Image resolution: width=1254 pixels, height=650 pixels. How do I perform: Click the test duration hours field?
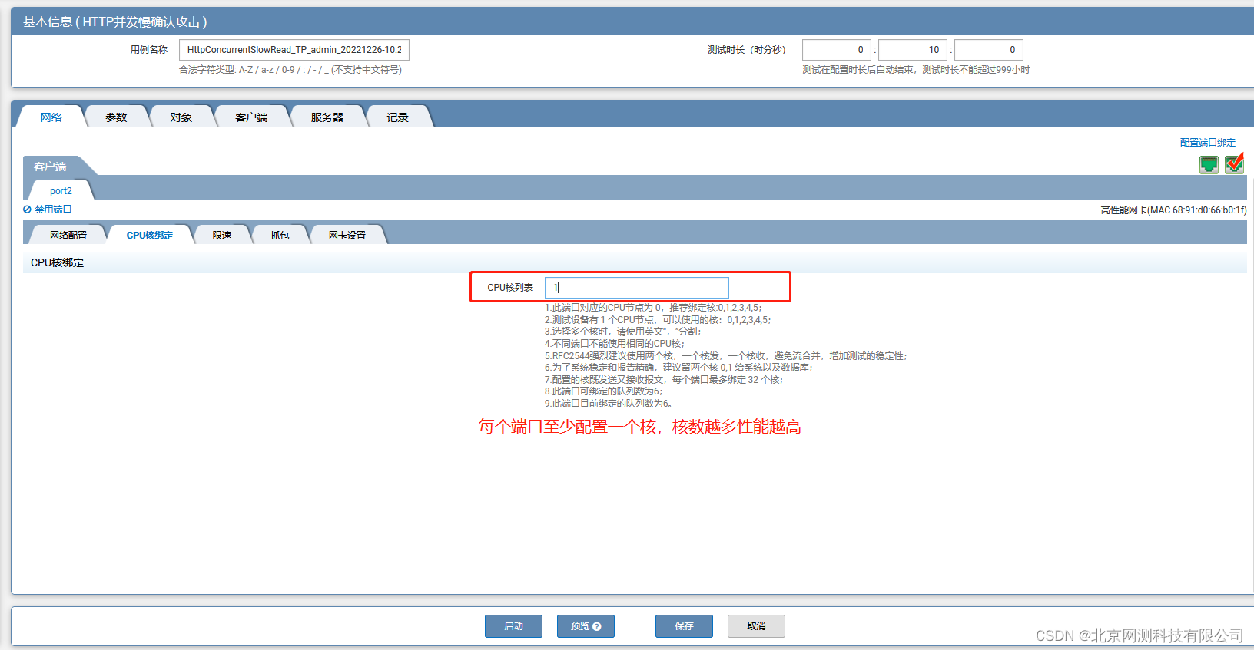(x=837, y=50)
